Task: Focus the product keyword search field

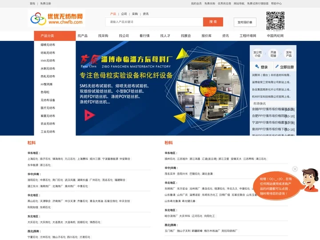Action: click(x=154, y=22)
